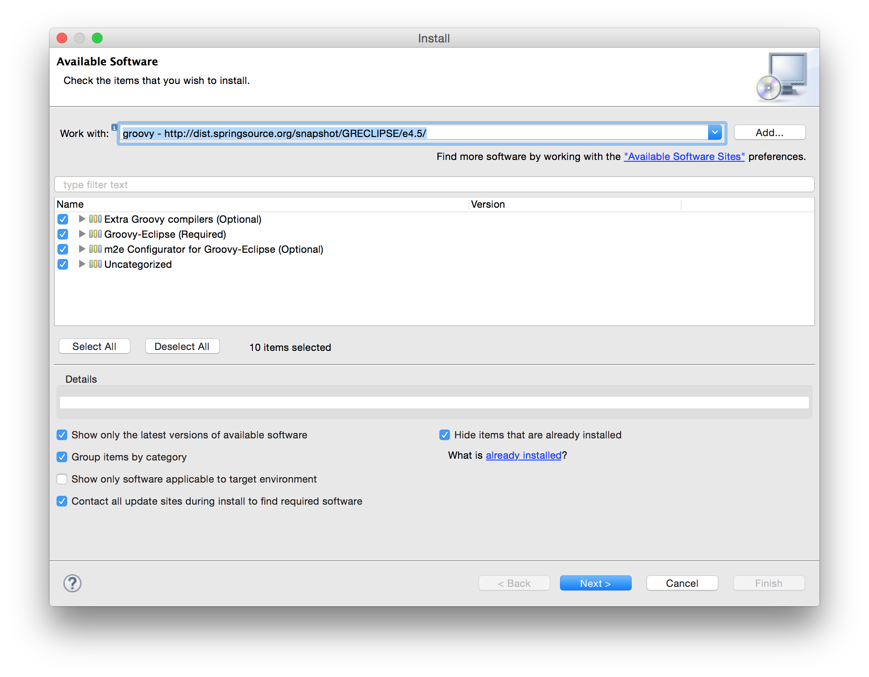Image resolution: width=869 pixels, height=677 pixels.
Task: Disable Group items by category
Action: (x=62, y=457)
